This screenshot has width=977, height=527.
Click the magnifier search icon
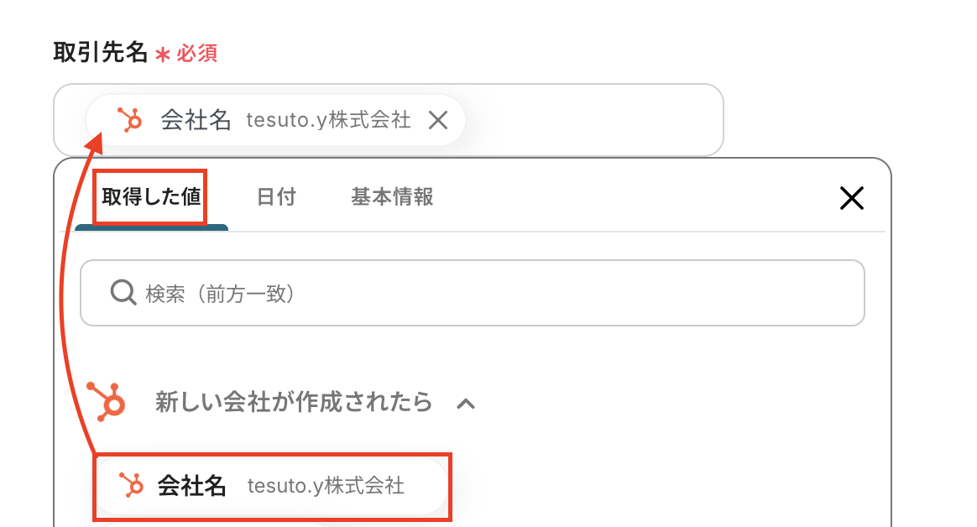point(123,293)
